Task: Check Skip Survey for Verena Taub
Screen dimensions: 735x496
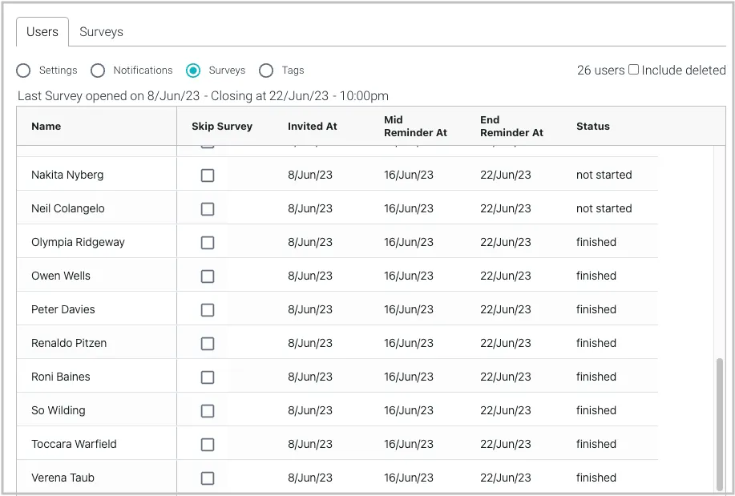Action: (x=208, y=478)
